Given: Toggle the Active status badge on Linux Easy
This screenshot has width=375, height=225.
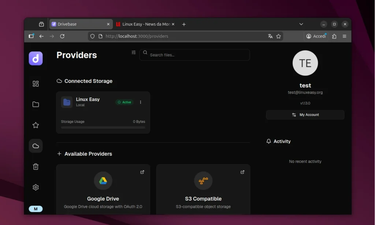Looking at the screenshot, I should (124, 102).
